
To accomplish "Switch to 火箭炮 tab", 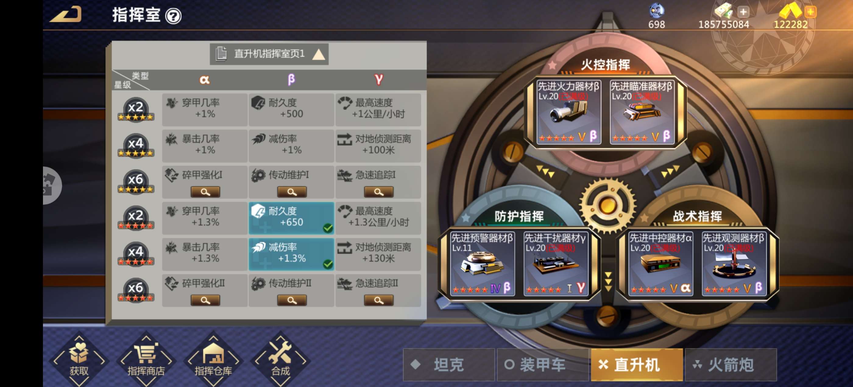I will [731, 364].
